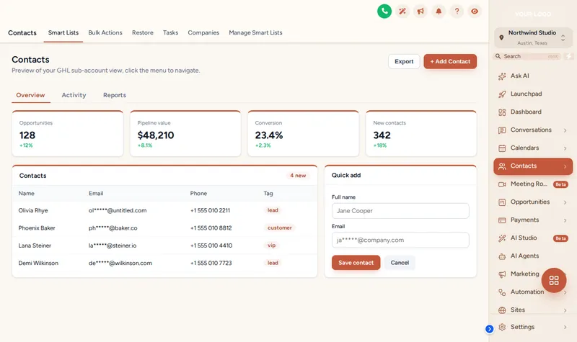Expand the Conversations submenu chevron

[x=565, y=130]
